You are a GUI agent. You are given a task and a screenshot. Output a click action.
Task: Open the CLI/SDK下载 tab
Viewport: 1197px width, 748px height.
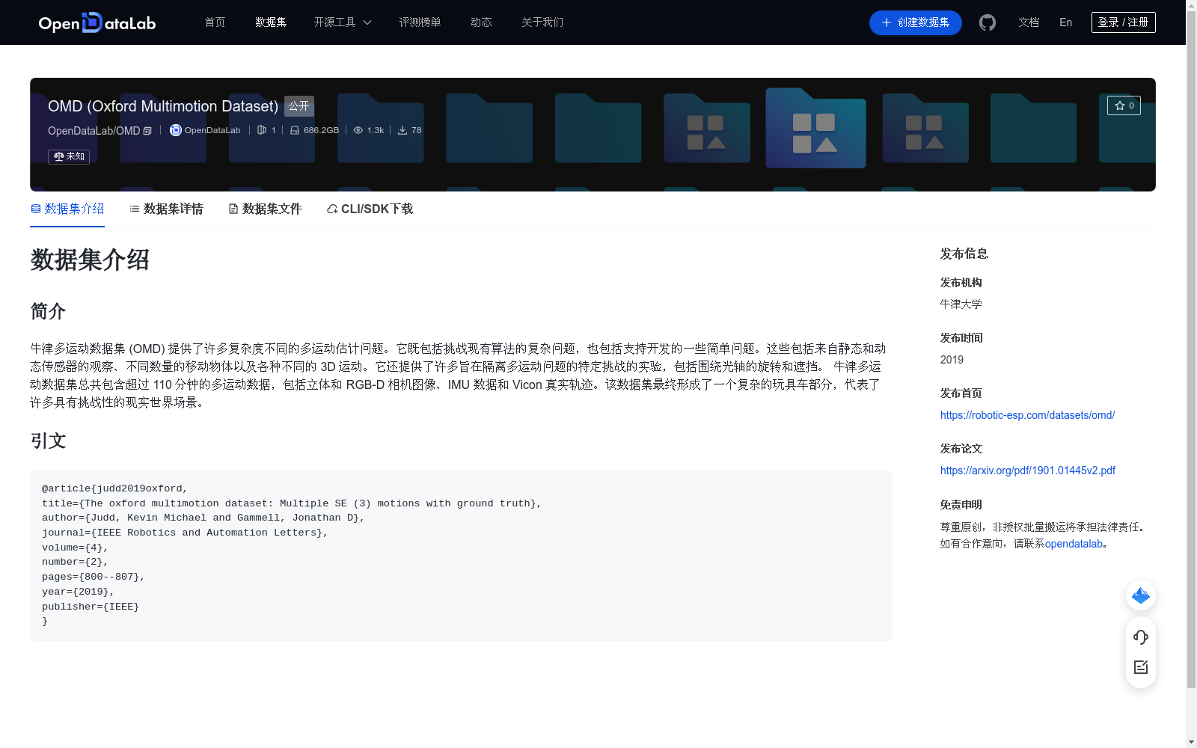(x=370, y=209)
